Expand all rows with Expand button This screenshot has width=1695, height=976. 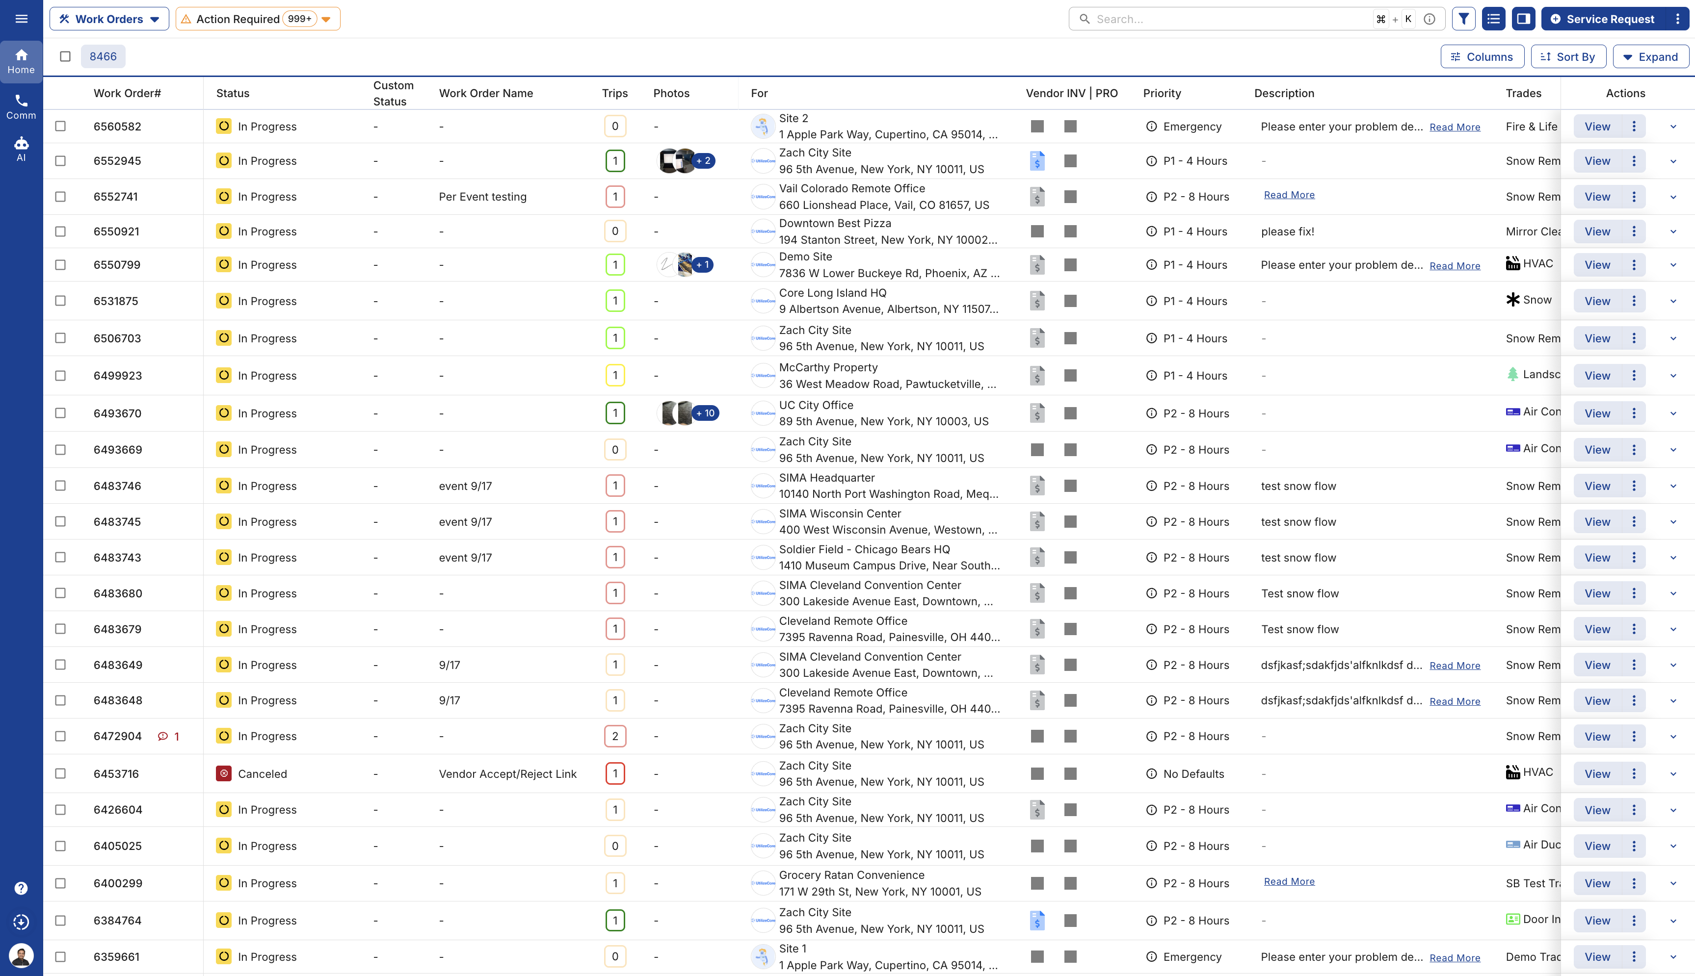(x=1650, y=56)
